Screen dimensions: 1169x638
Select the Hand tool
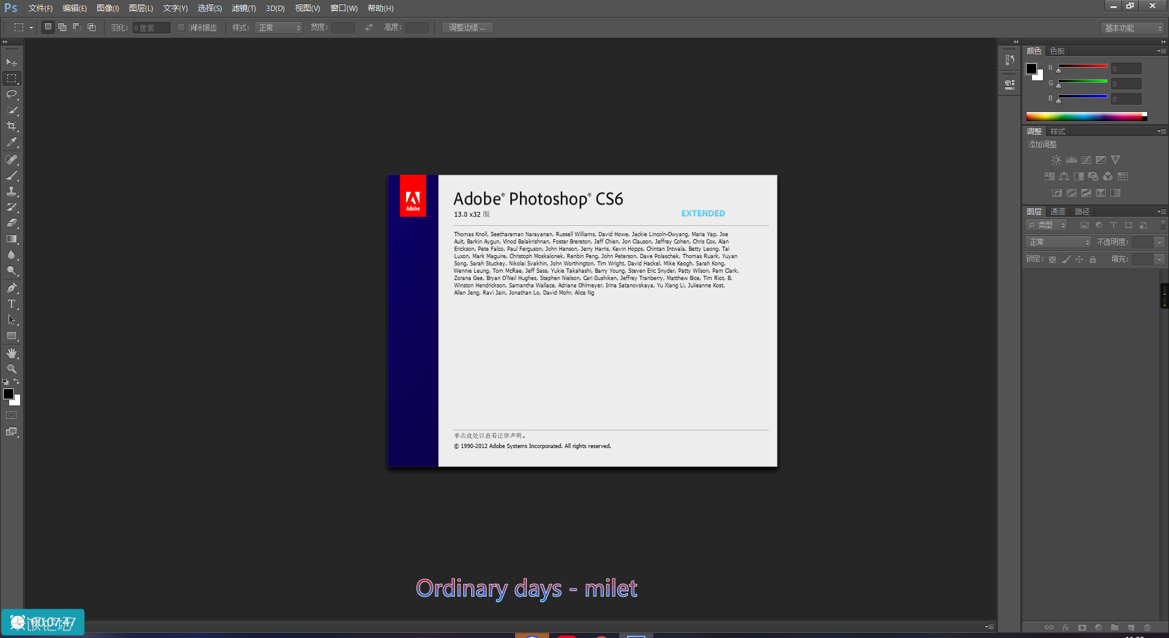(x=12, y=353)
